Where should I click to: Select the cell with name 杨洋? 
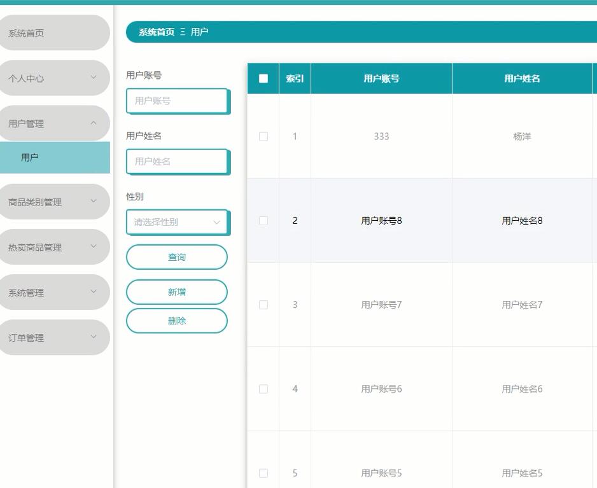click(x=522, y=136)
